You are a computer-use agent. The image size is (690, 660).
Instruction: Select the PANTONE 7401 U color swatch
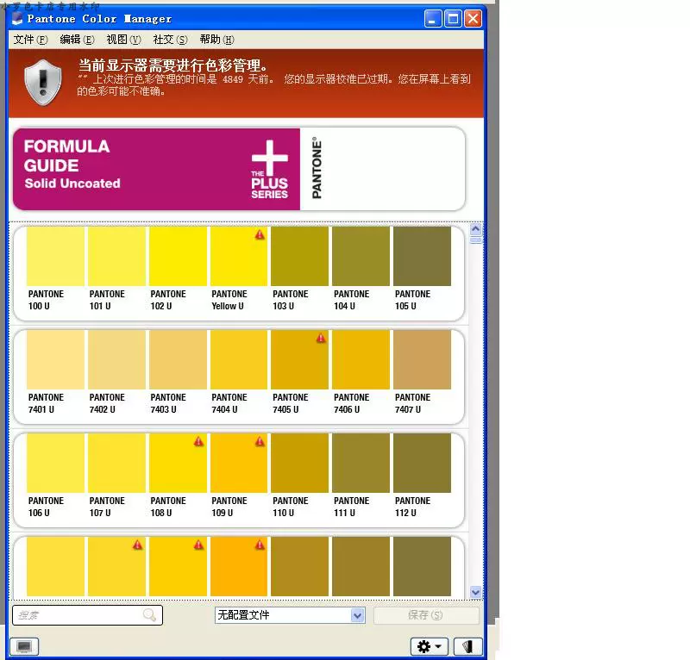pos(54,359)
